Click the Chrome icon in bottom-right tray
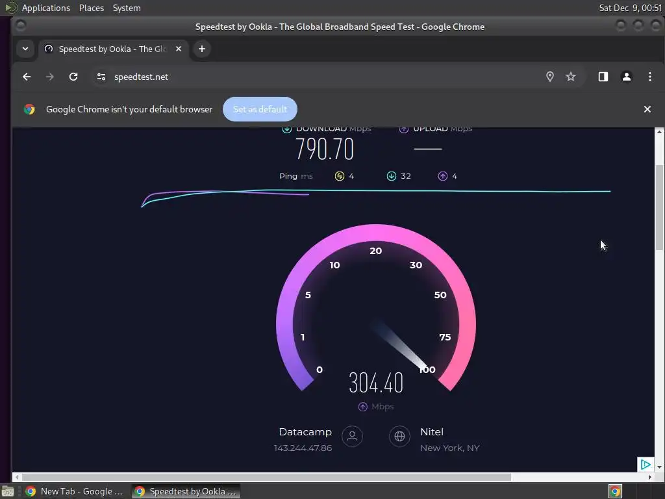665x499 pixels. (615, 491)
